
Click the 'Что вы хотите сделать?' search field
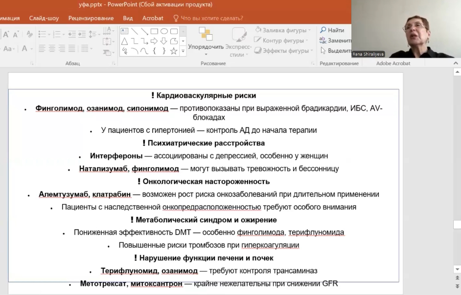click(x=211, y=18)
